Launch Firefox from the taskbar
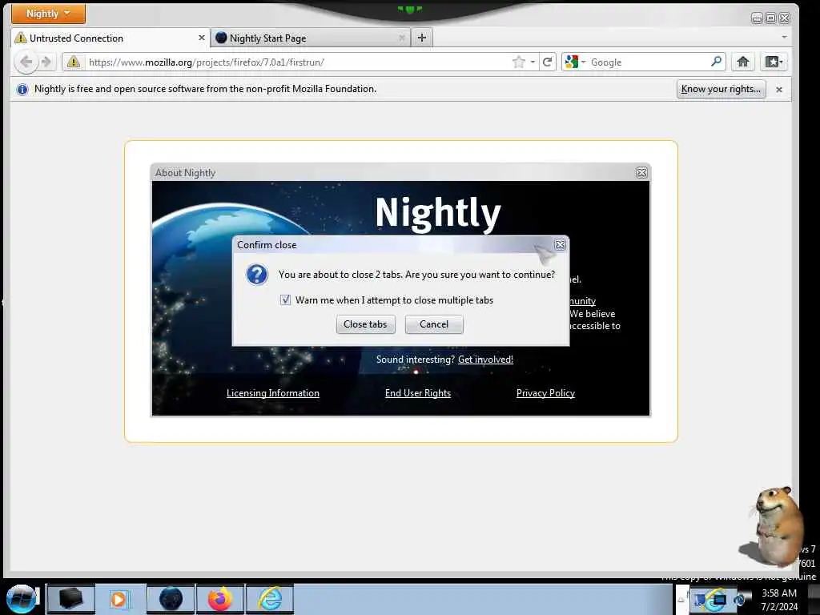 pos(219,599)
